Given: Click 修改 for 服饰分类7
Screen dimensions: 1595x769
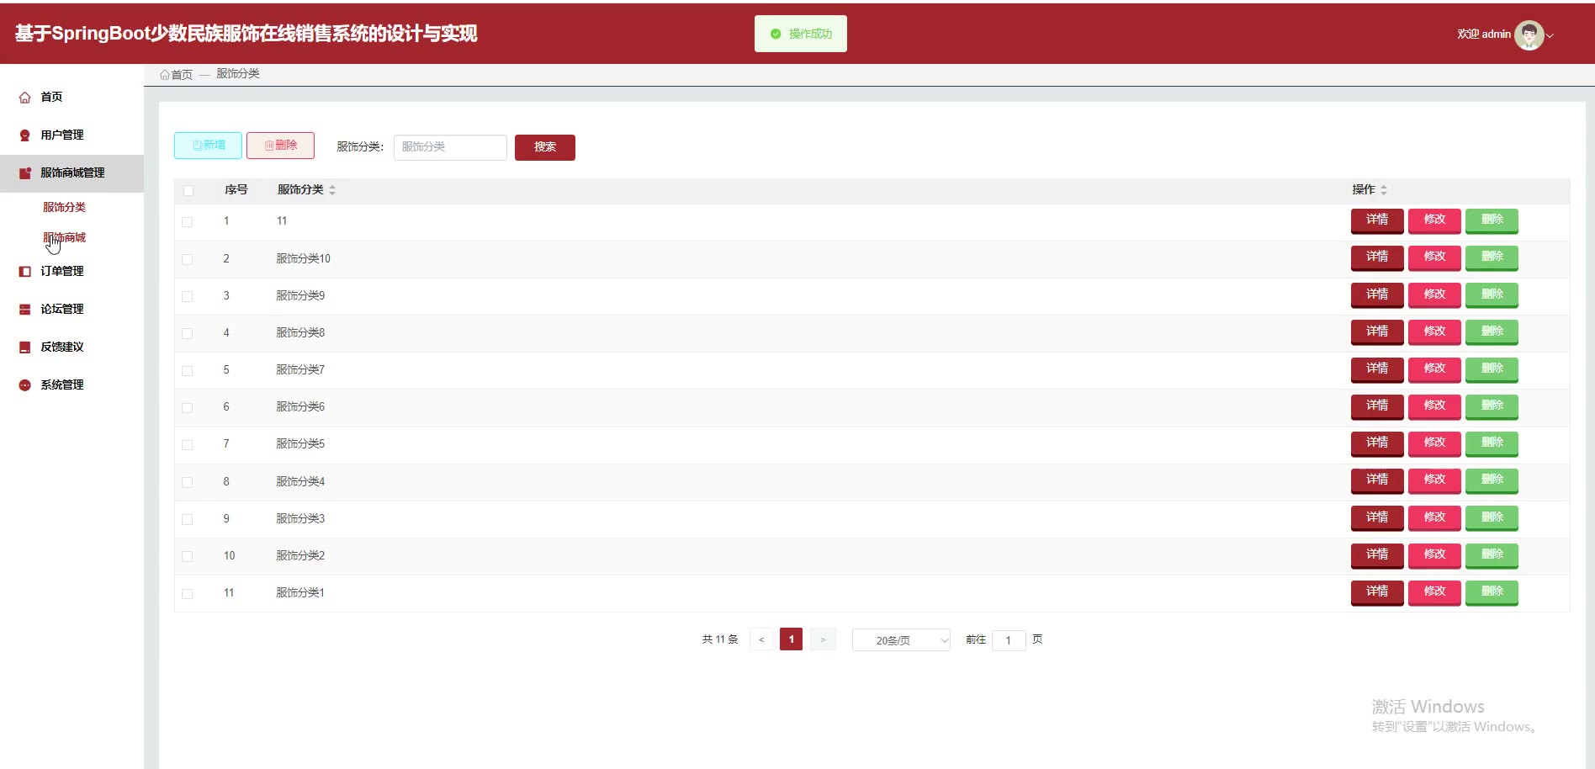Looking at the screenshot, I should pos(1434,369).
